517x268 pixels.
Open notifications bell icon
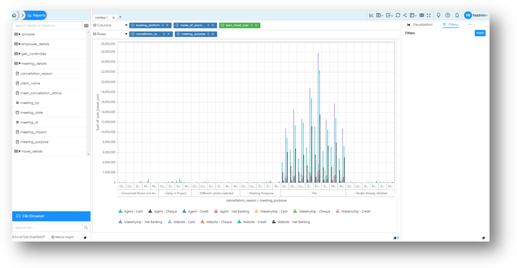pos(457,15)
